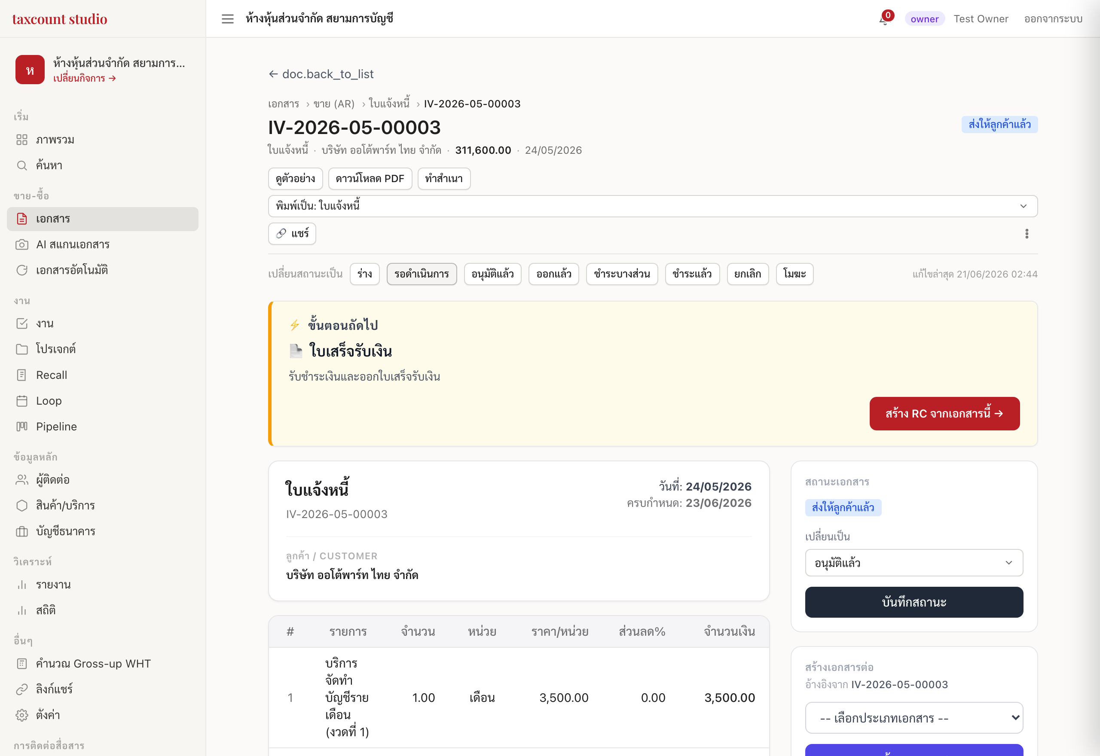The width and height of the screenshot is (1100, 756).
Task: Click the เปลี่ยนกิจการ link
Action: tap(85, 78)
